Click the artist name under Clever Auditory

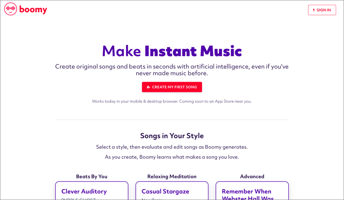tap(79, 199)
